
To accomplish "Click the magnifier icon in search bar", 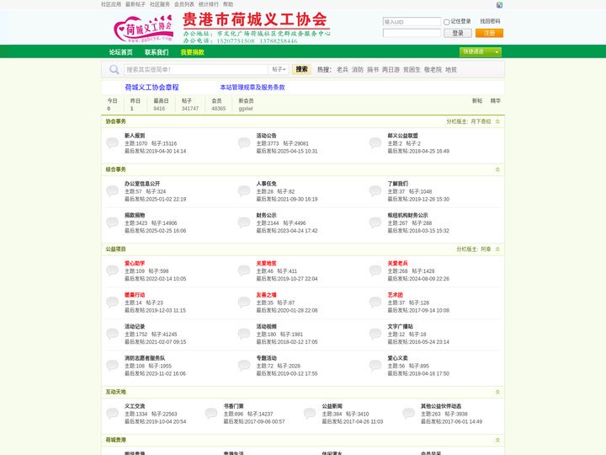I will point(114,70).
